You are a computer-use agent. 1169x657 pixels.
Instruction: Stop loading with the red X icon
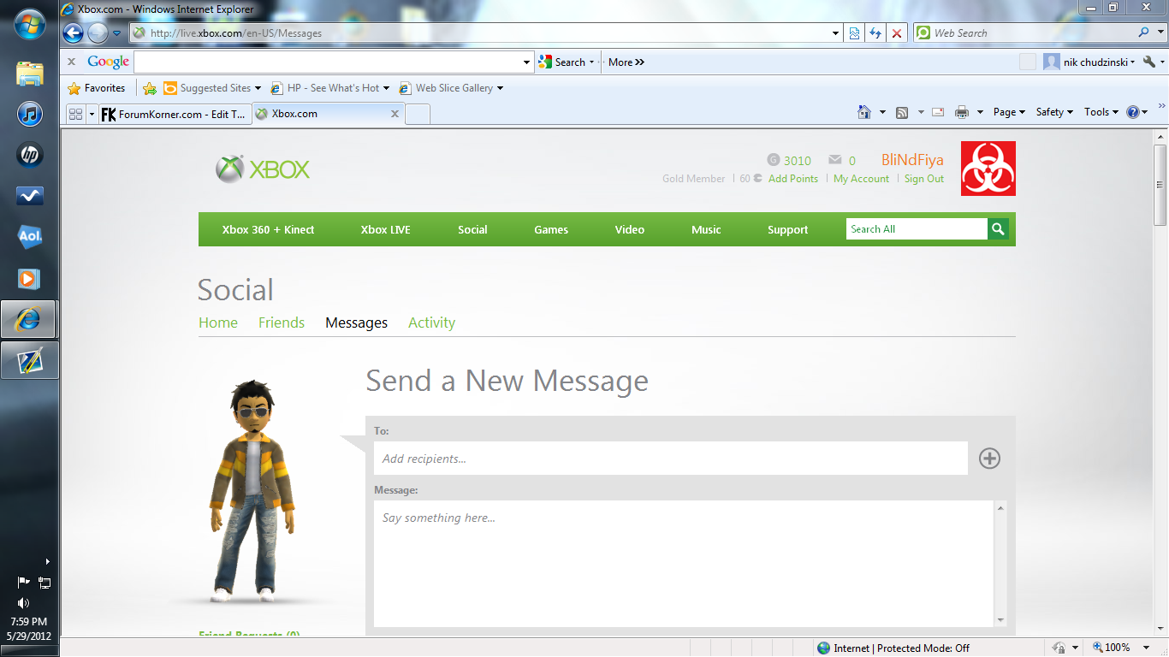[x=896, y=33]
